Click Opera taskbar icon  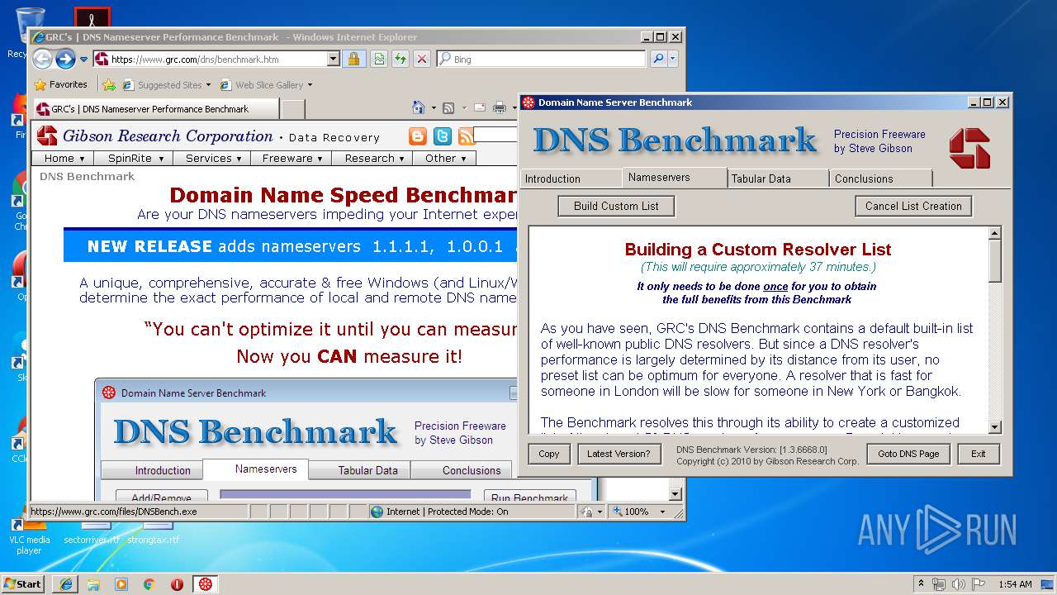click(177, 584)
